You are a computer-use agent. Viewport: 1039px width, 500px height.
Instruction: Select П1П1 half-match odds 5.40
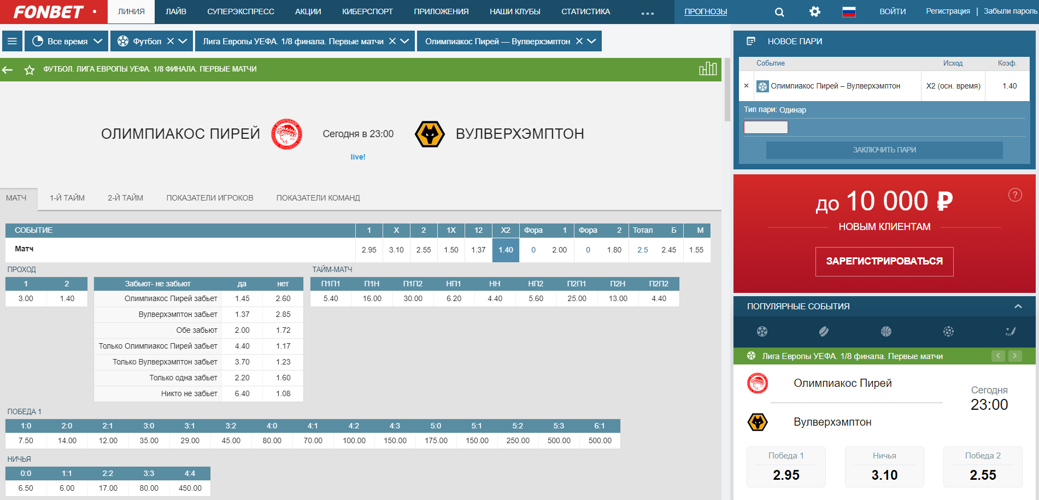331,298
